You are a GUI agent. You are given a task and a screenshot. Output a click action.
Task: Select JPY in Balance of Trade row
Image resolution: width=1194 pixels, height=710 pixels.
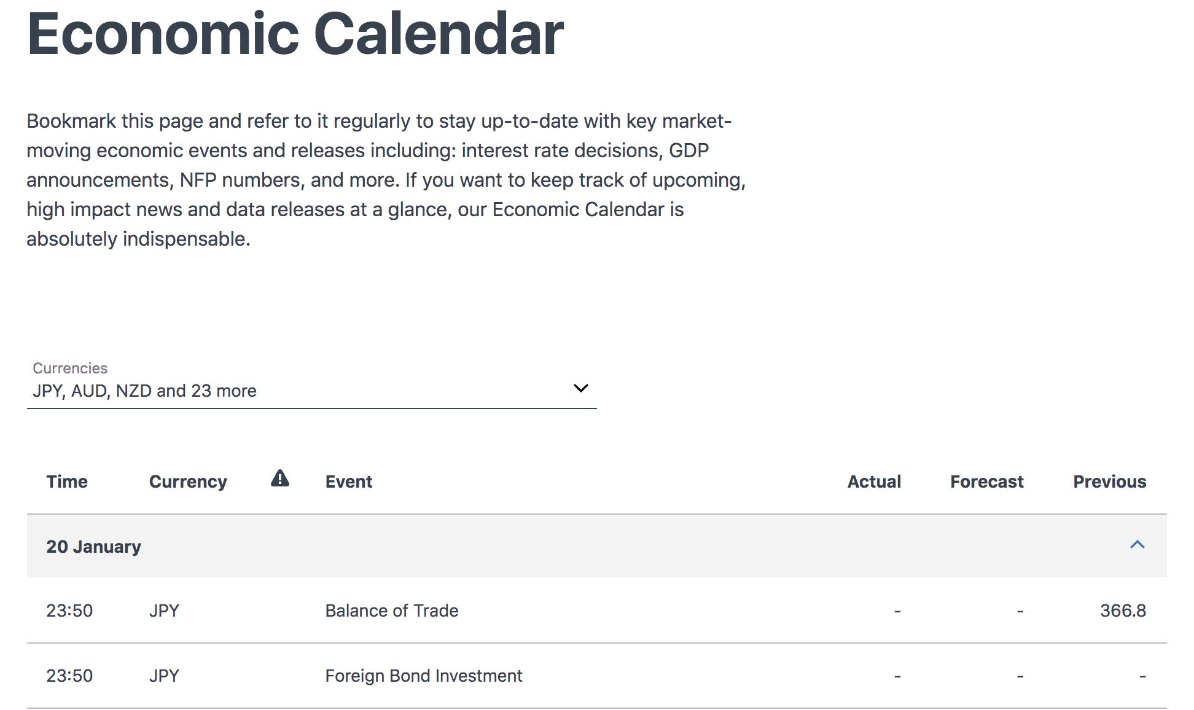164,611
